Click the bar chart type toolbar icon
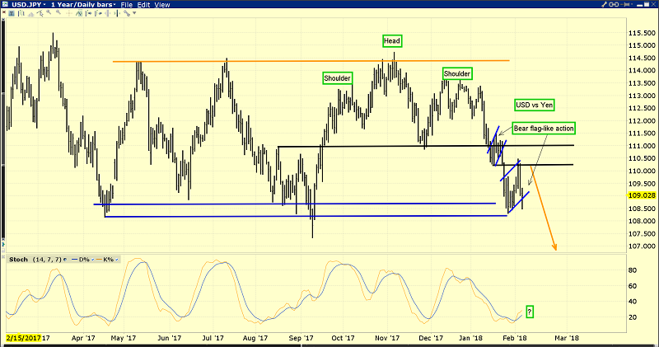The width and height of the screenshot is (659, 347). tap(21, 13)
